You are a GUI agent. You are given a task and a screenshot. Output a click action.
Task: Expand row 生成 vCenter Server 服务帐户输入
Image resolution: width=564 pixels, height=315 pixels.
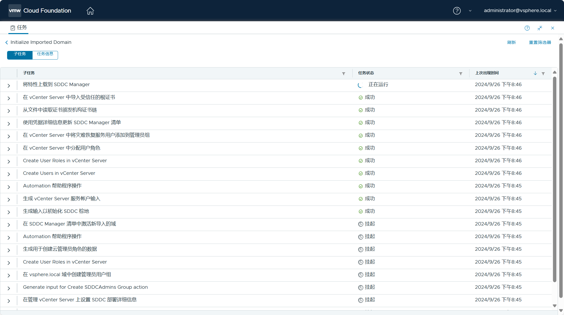point(9,200)
